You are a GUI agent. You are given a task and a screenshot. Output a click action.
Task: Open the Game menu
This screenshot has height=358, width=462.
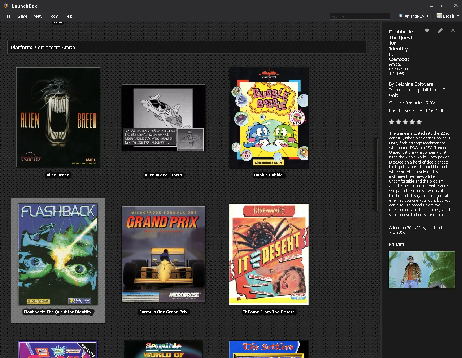22,16
